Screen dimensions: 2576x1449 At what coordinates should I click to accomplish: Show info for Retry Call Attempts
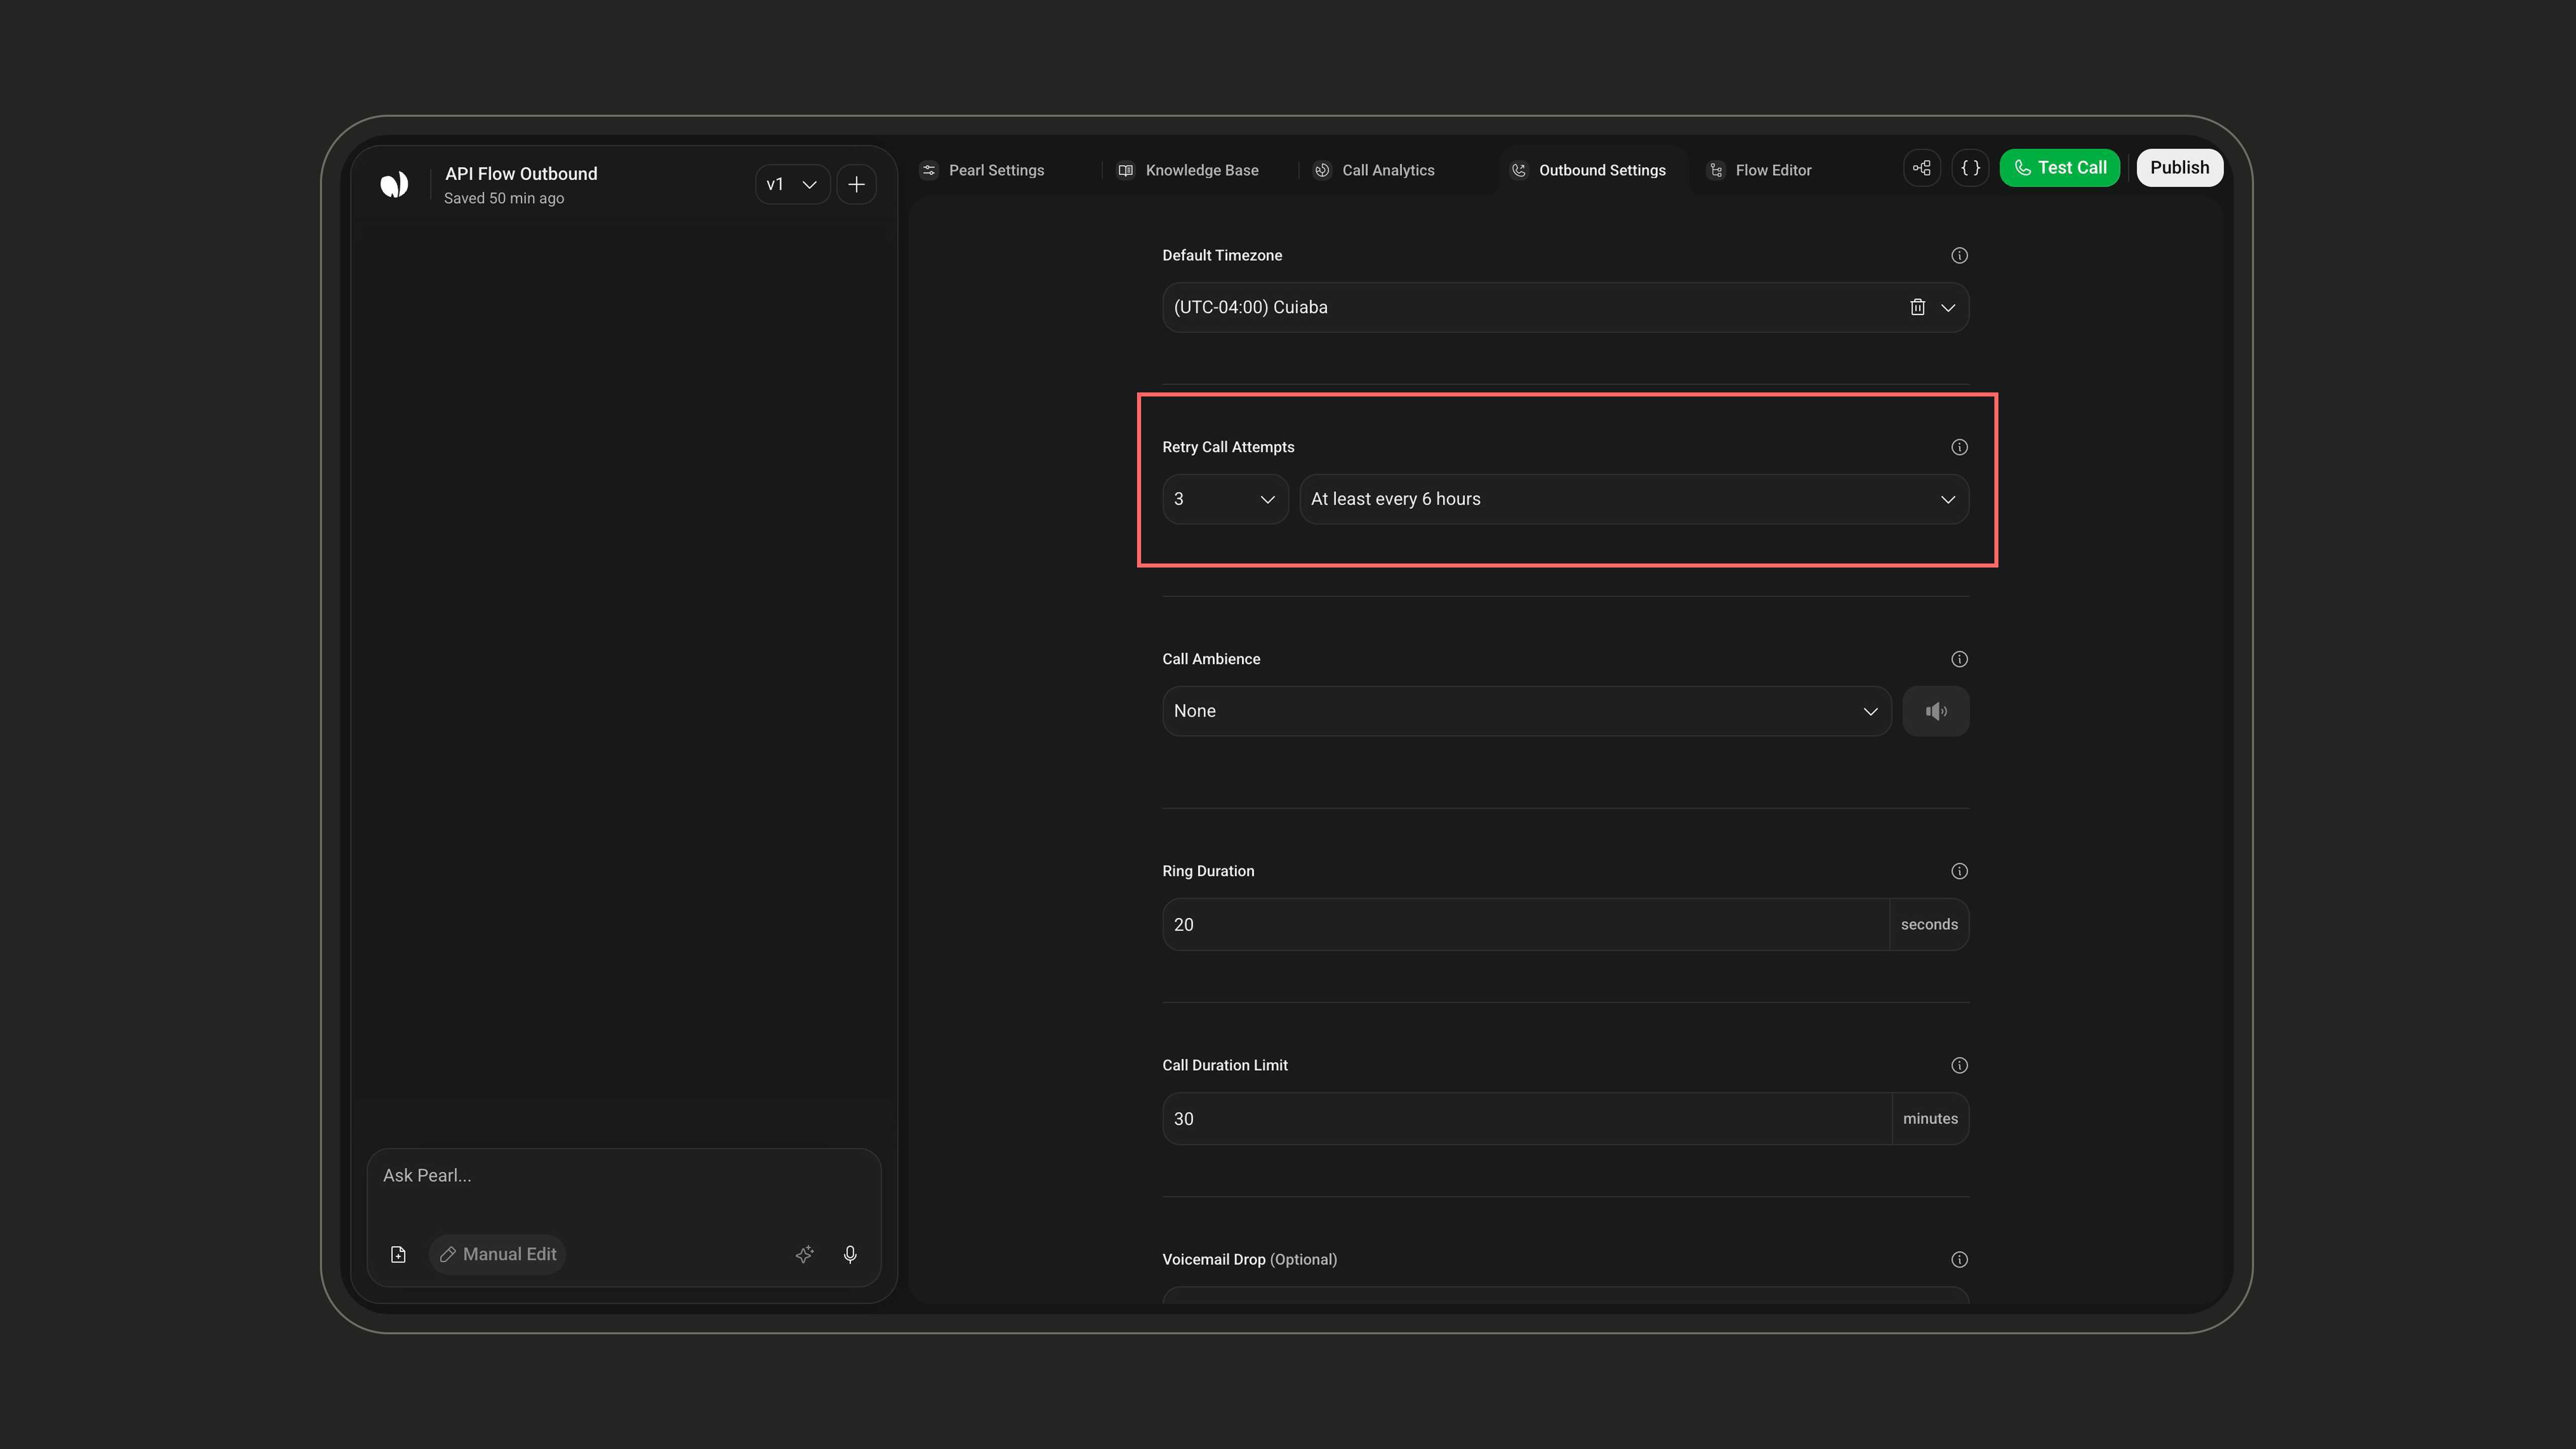tap(1959, 447)
